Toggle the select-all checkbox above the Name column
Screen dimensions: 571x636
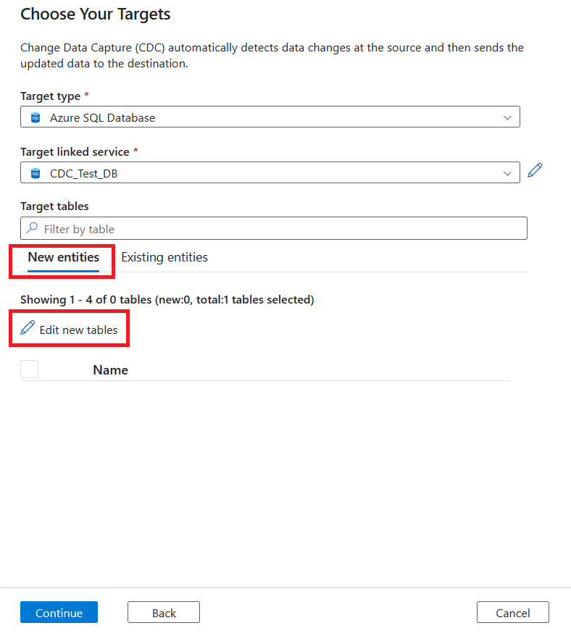pos(29,369)
